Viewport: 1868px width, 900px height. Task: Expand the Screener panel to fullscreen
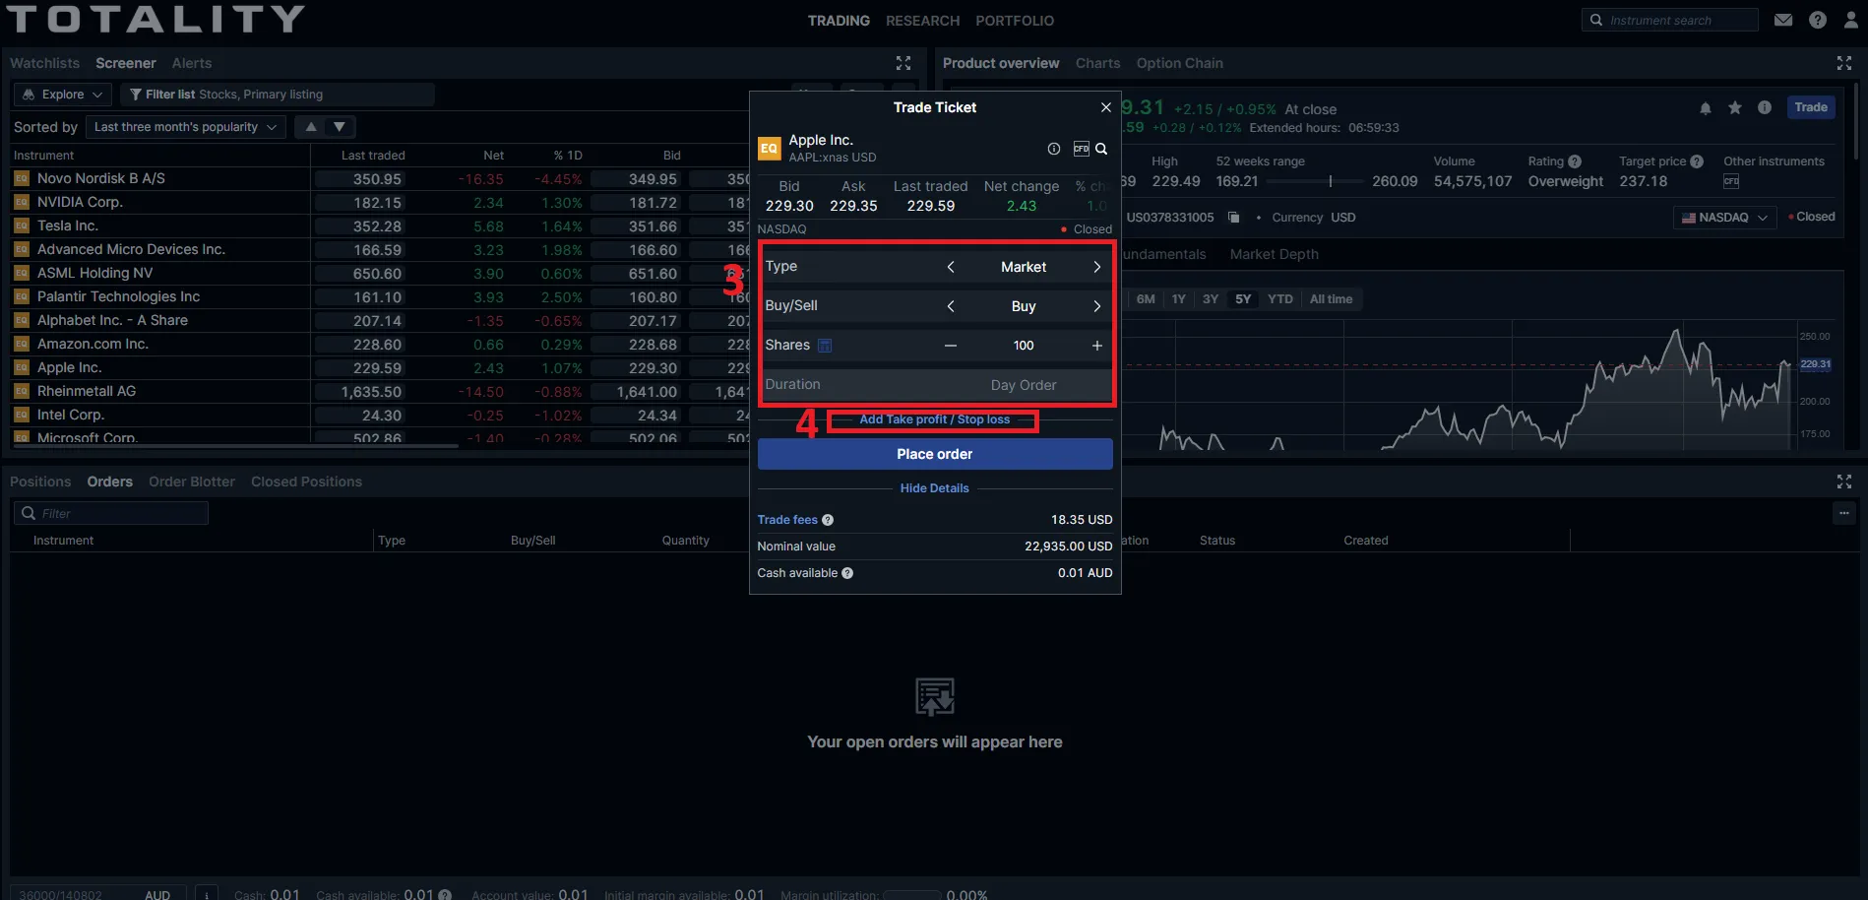[x=903, y=63]
